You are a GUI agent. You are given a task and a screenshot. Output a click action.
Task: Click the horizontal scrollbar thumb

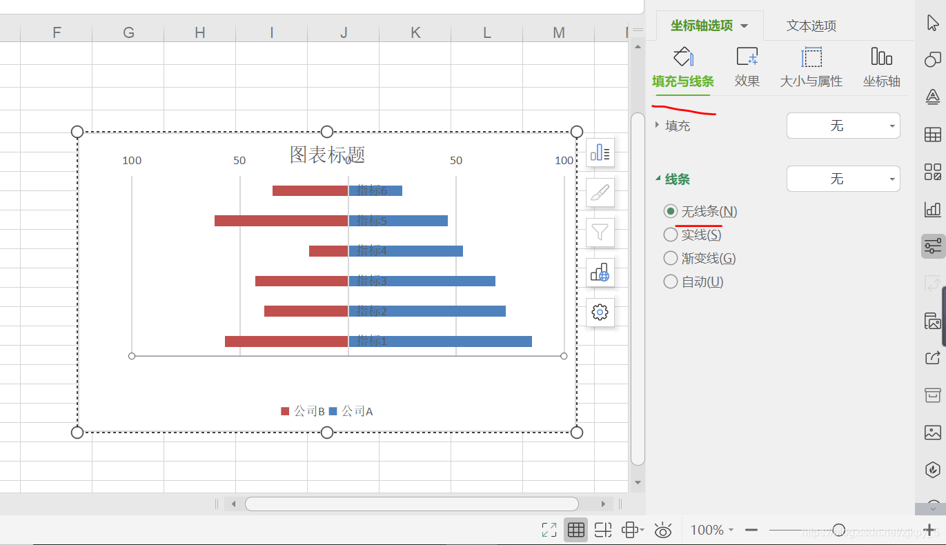[x=412, y=504]
